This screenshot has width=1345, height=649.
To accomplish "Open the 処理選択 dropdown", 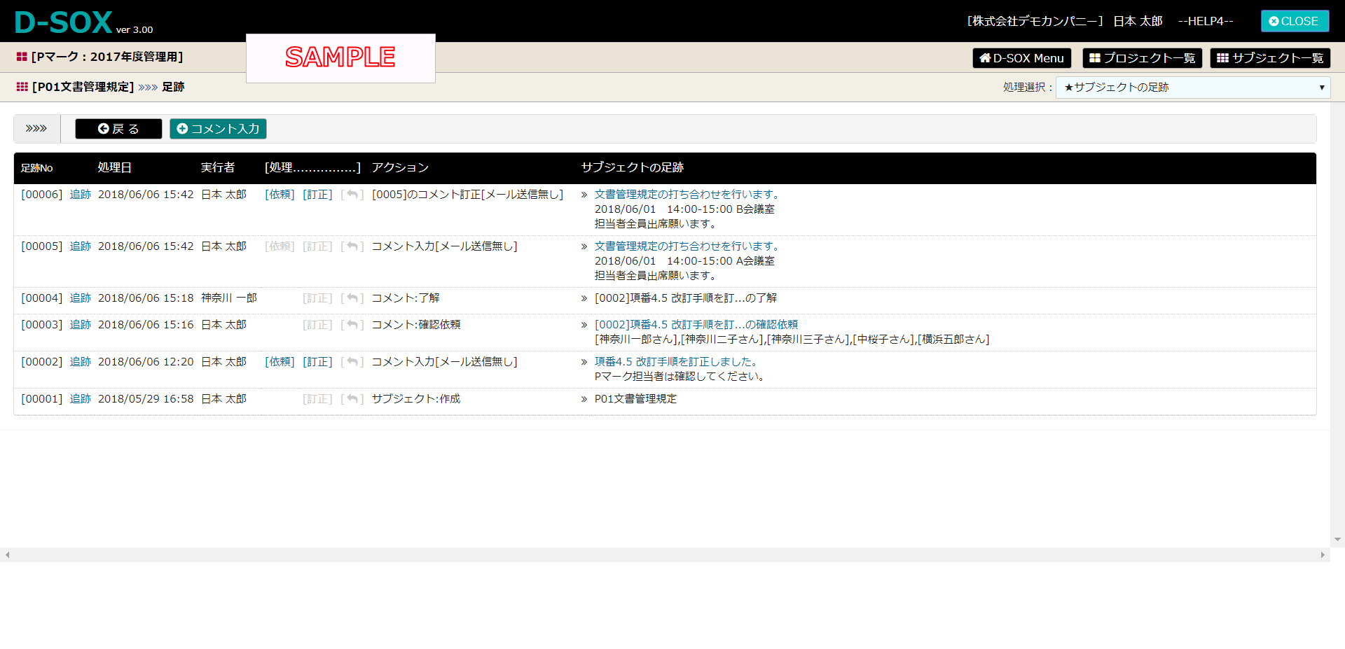I will coord(1193,88).
